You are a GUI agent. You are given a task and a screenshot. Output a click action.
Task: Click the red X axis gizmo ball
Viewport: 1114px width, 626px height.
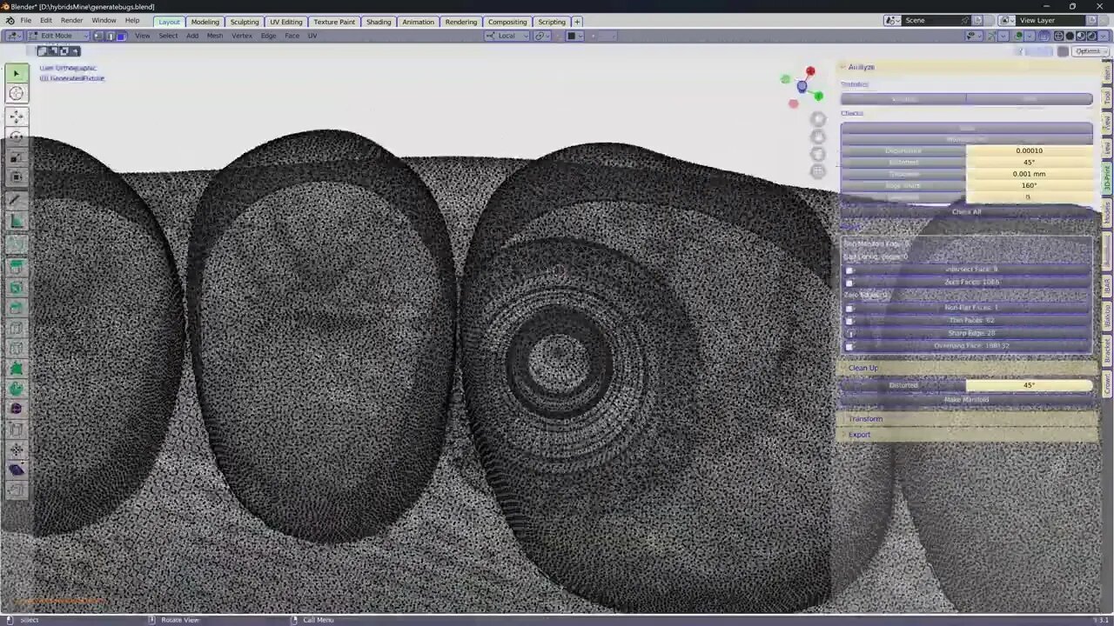coord(810,71)
